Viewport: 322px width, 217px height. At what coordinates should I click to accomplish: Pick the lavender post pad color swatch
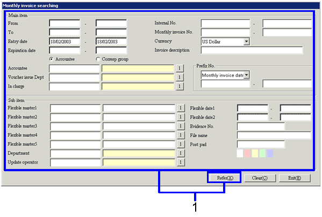pyautogui.click(x=270, y=153)
